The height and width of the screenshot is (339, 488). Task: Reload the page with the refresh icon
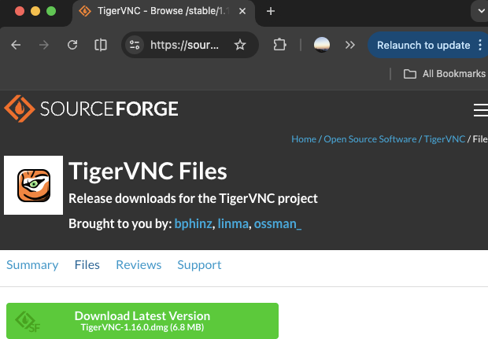(72, 45)
